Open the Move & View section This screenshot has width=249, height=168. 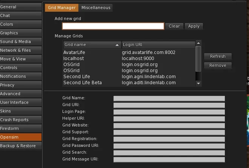[x=21, y=59]
